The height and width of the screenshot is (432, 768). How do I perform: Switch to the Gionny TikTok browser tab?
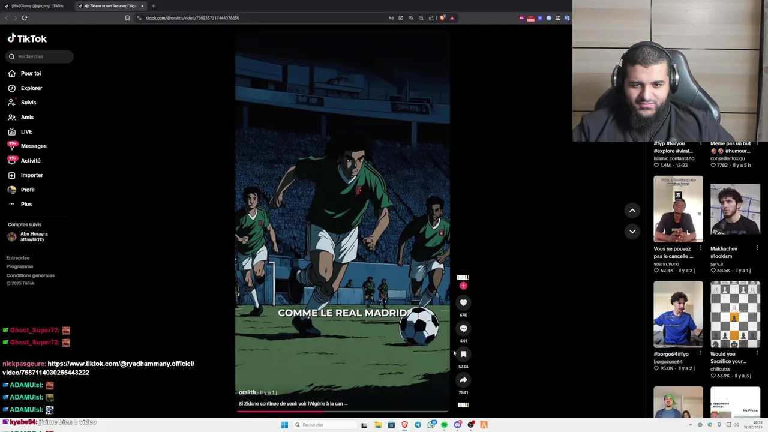(x=37, y=6)
